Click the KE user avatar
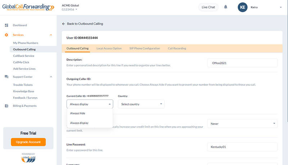The width and height of the screenshot is (288, 165). 242,7
